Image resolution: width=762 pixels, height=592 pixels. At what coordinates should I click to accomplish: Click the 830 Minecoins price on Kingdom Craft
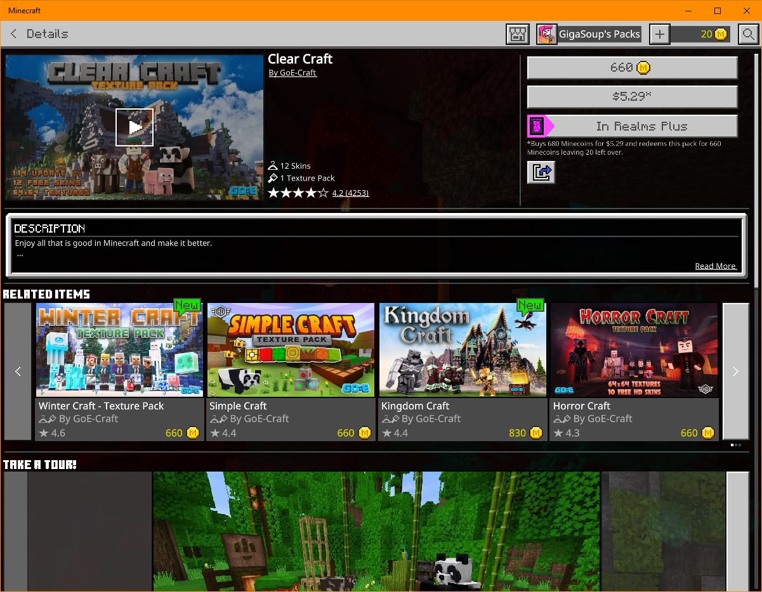click(526, 433)
